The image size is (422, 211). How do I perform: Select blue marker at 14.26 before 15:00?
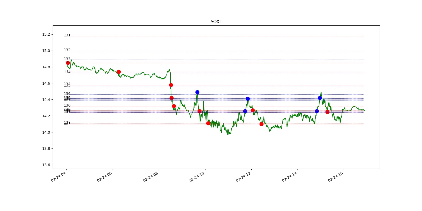coord(317,111)
